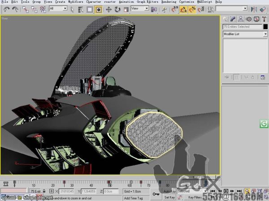Open the Motion command panel tab
Image resolution: width=269 pixels, height=201 pixels.
click(x=249, y=19)
